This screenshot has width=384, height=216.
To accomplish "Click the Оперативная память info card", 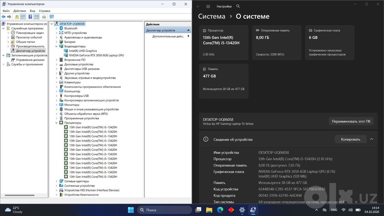I will pos(277,43).
